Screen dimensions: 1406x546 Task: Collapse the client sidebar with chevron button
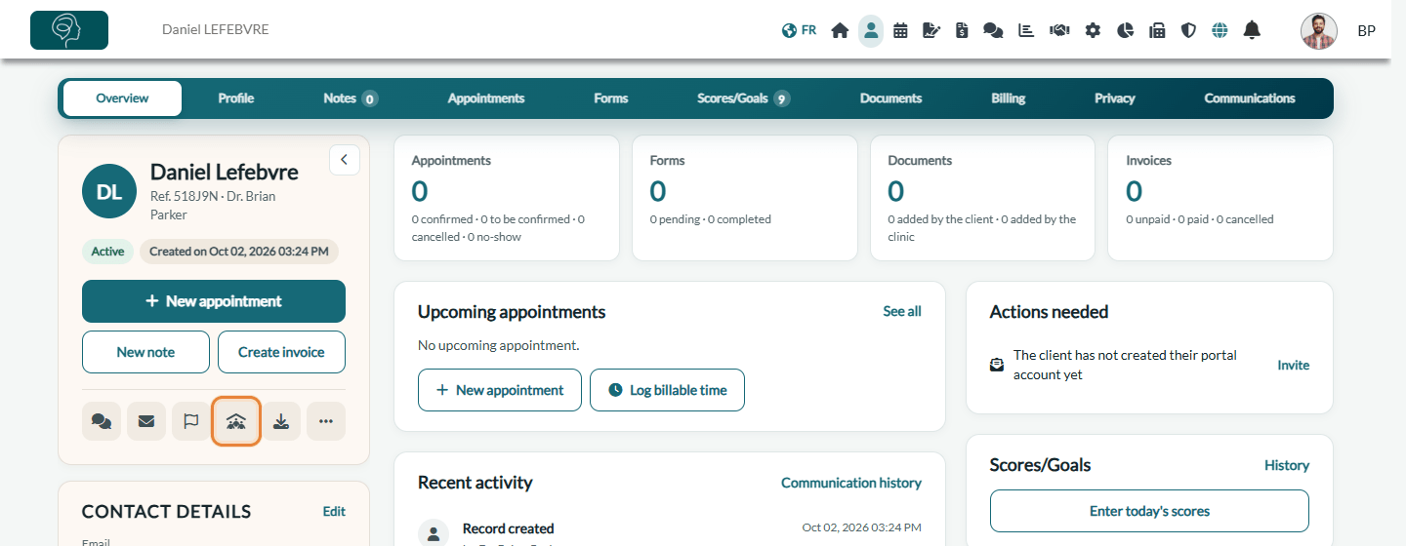click(x=345, y=160)
